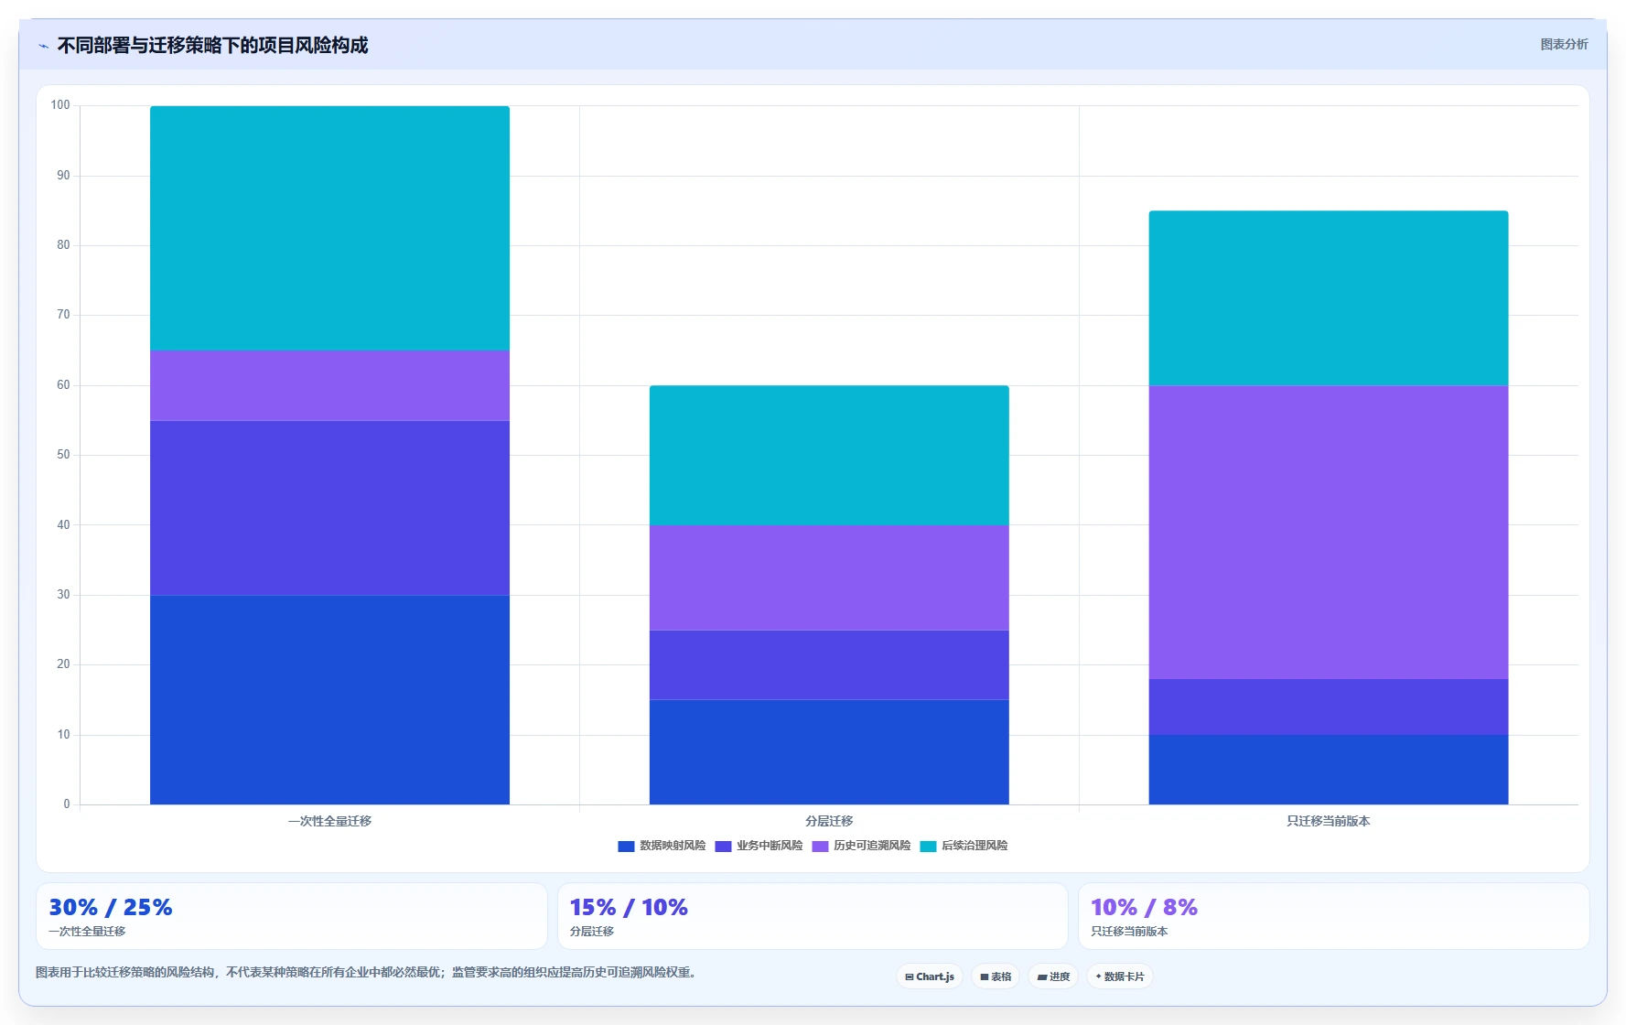The height and width of the screenshot is (1025, 1626).
Task: Click the Chart.js tag pill
Action: point(930,976)
